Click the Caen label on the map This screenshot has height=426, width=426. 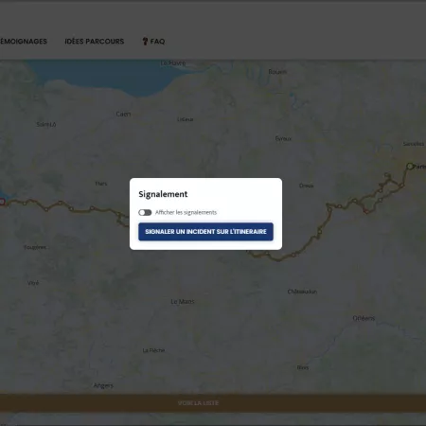[123, 114]
